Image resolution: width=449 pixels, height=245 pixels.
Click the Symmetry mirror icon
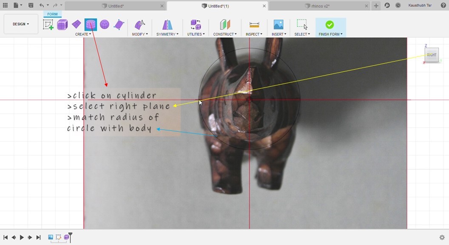(167, 25)
